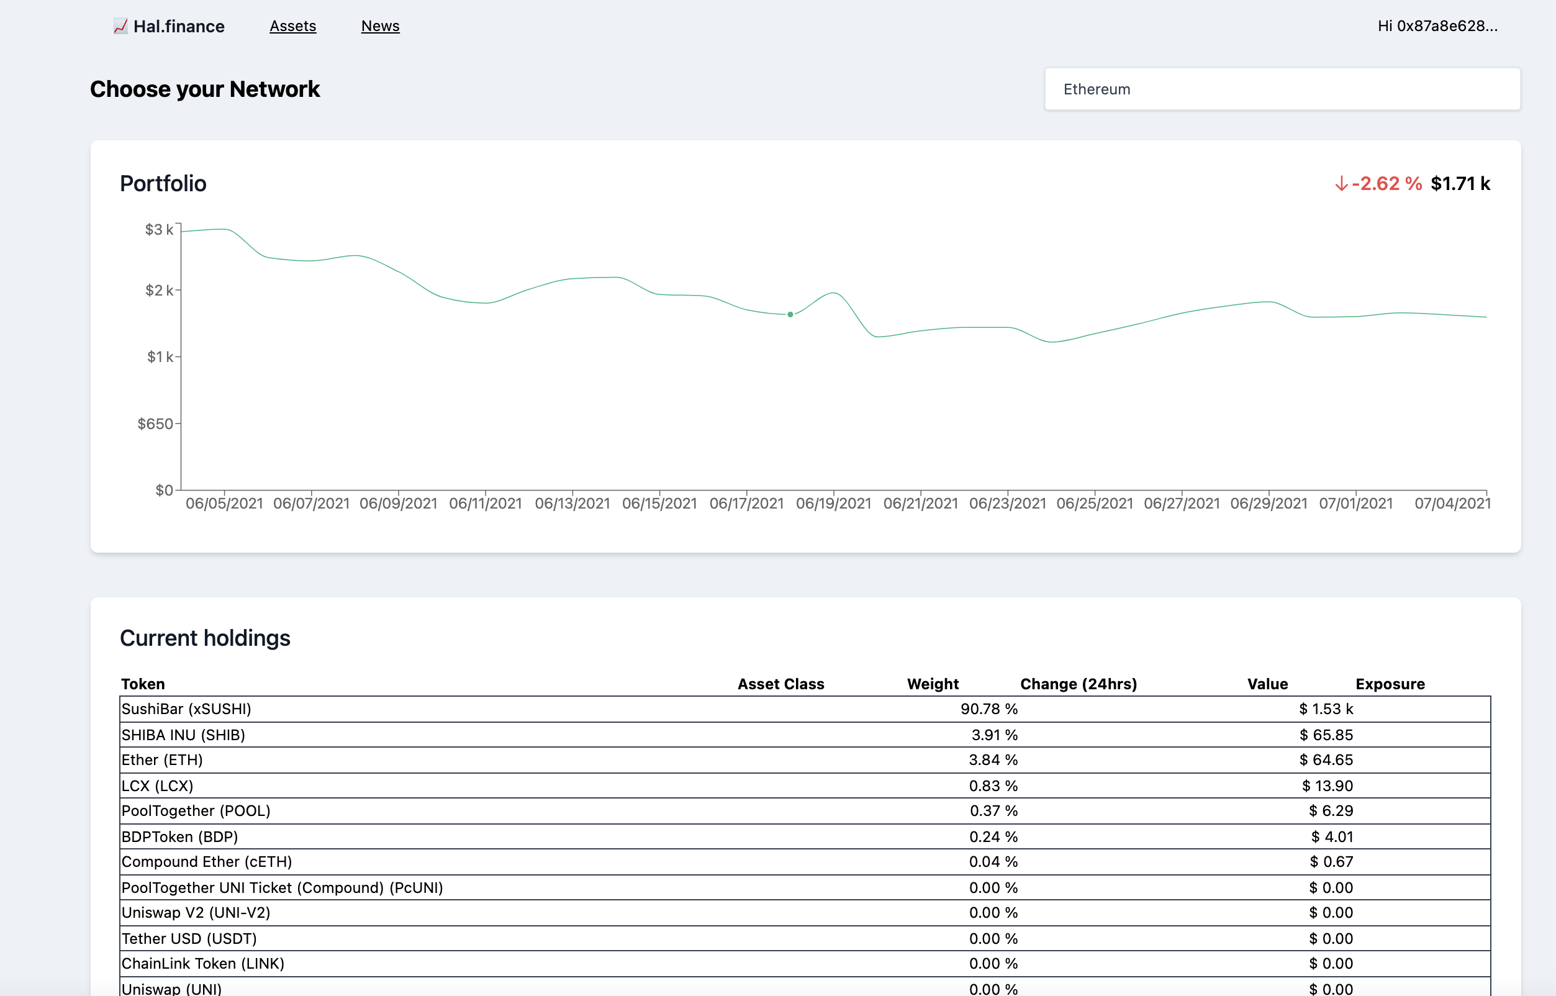Click the Hal.finance chart logo icon
1556x996 pixels.
(120, 26)
